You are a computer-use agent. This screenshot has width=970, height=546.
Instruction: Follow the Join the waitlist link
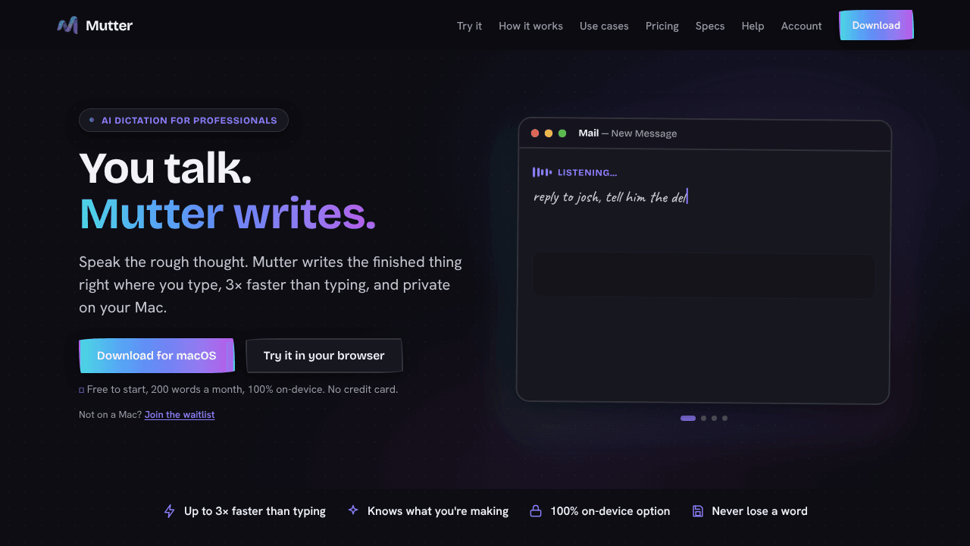pos(180,415)
